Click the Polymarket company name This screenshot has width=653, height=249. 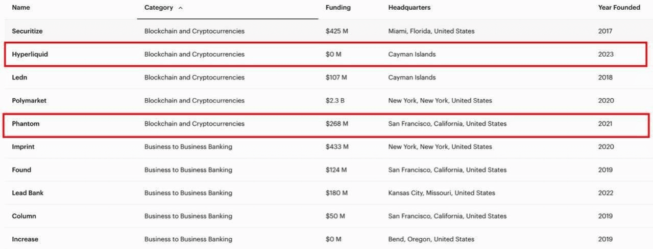click(x=29, y=101)
